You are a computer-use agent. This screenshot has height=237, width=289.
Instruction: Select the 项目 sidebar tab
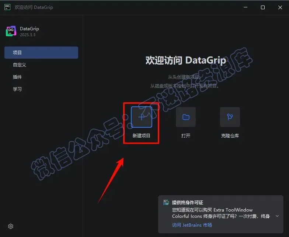point(41,52)
